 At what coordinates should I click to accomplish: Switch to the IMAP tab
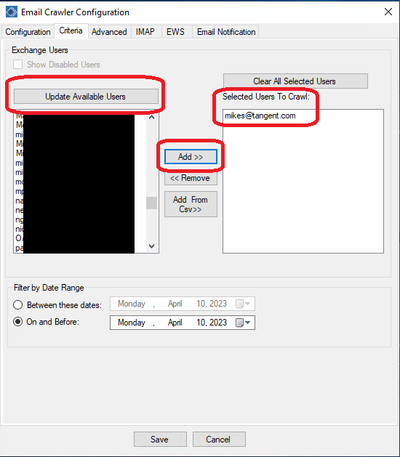[145, 32]
